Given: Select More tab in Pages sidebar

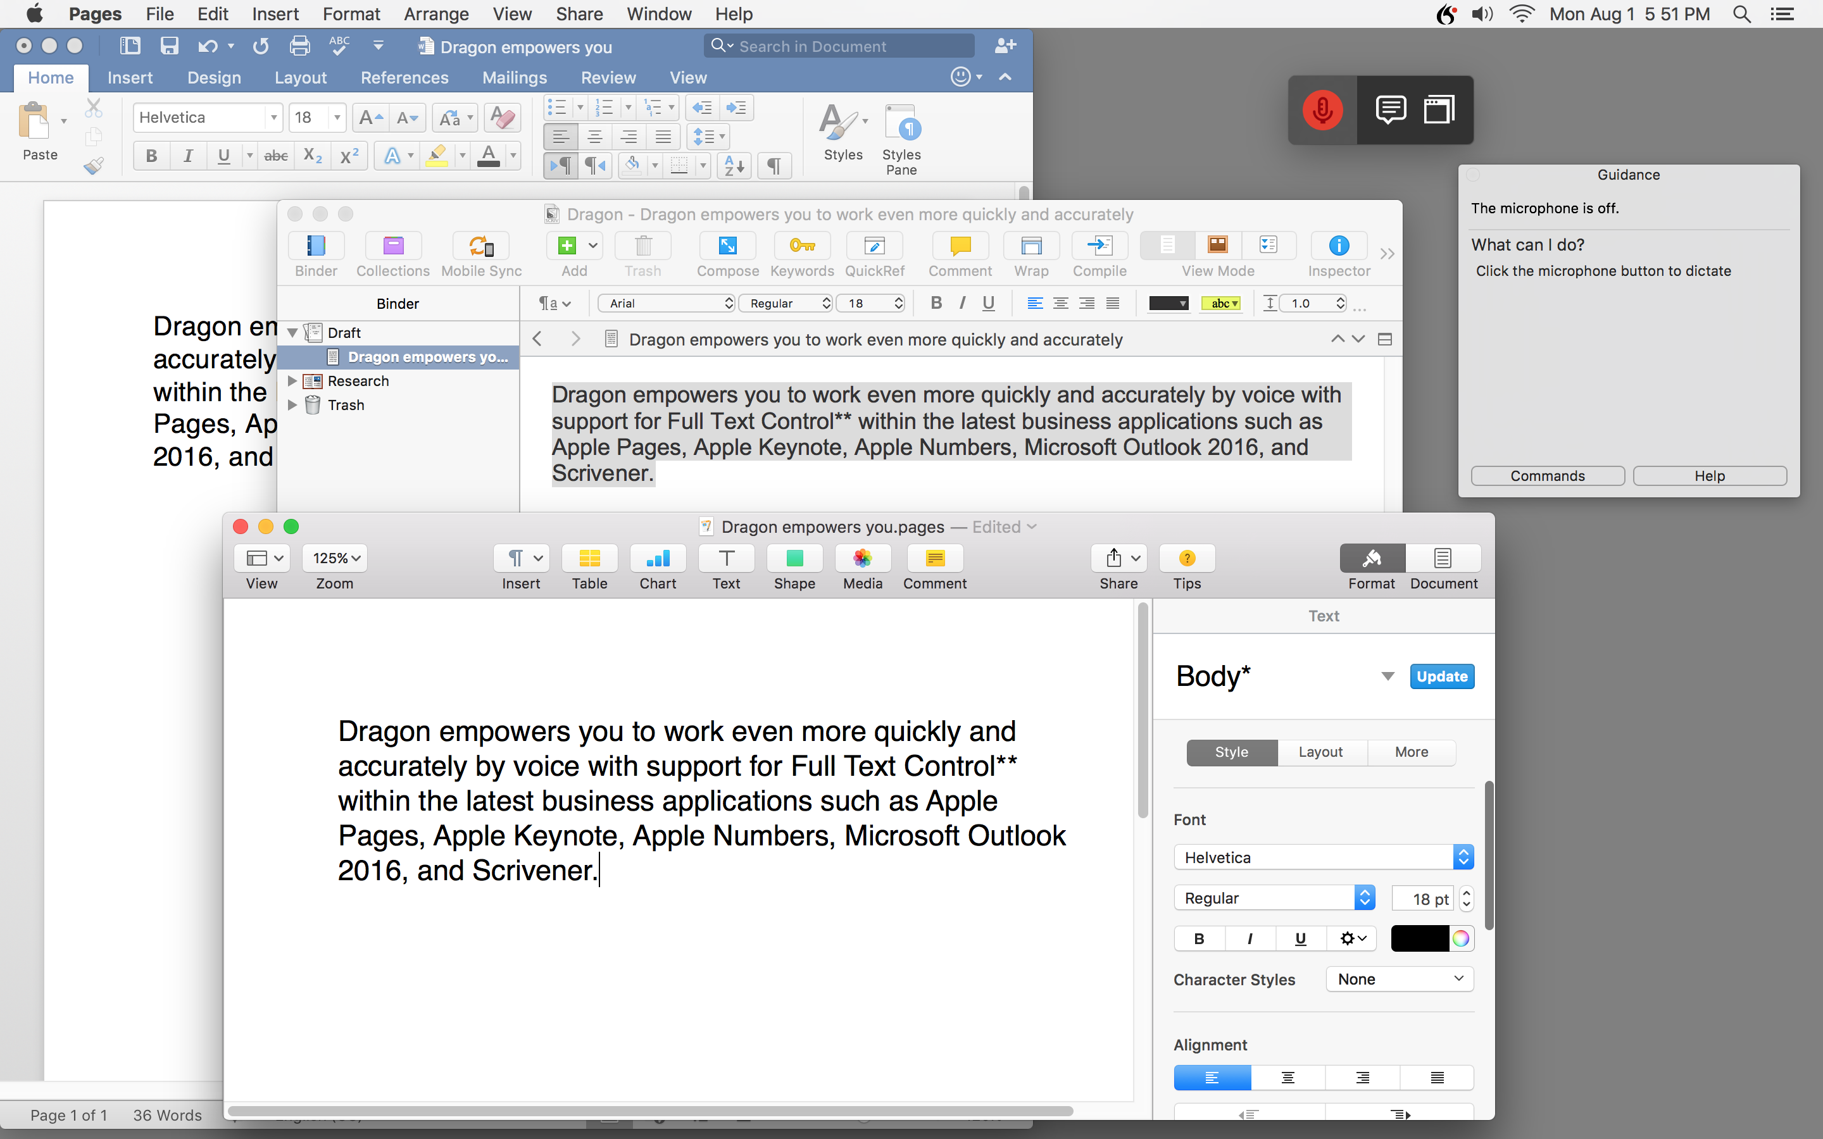Looking at the screenshot, I should [x=1411, y=752].
